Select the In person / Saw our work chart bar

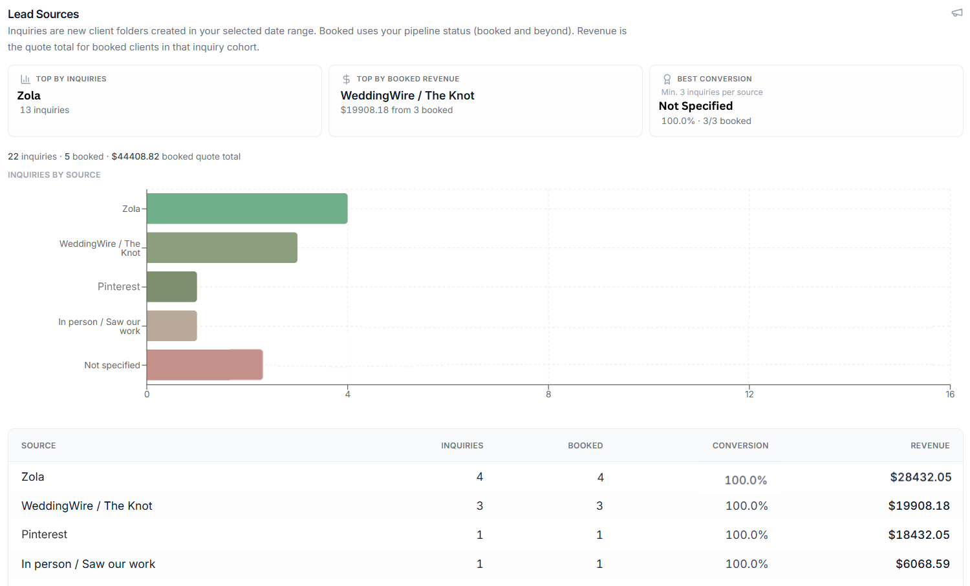pyautogui.click(x=172, y=326)
